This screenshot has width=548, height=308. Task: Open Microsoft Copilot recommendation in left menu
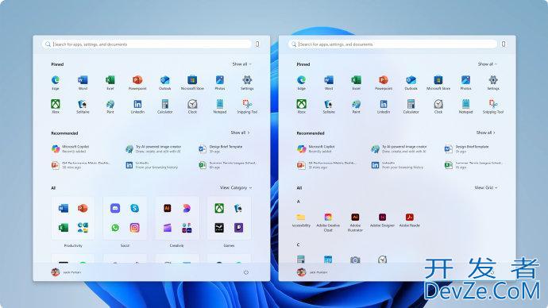[x=71, y=149]
